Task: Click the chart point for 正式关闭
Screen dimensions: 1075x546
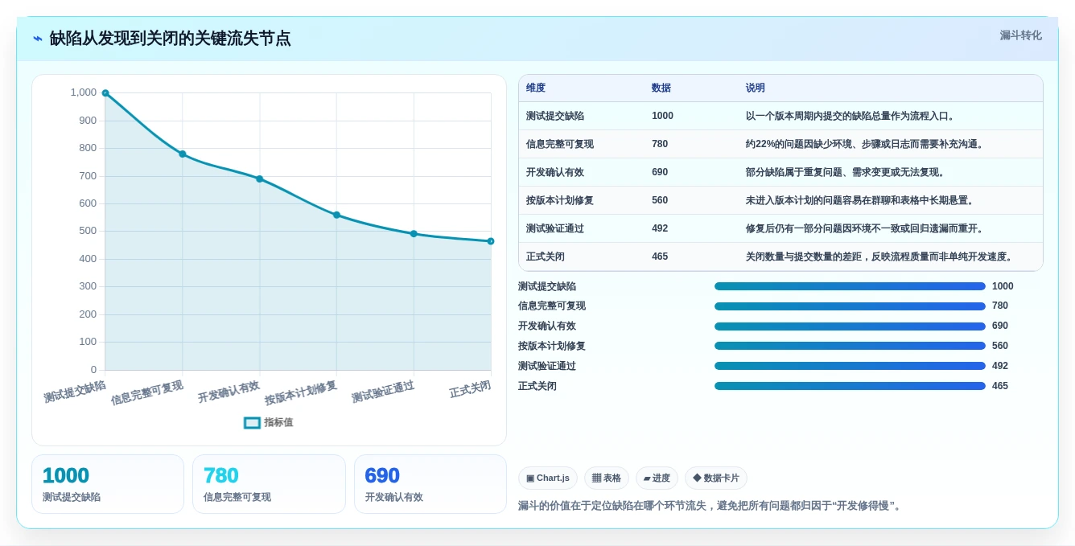Action: [x=491, y=241]
